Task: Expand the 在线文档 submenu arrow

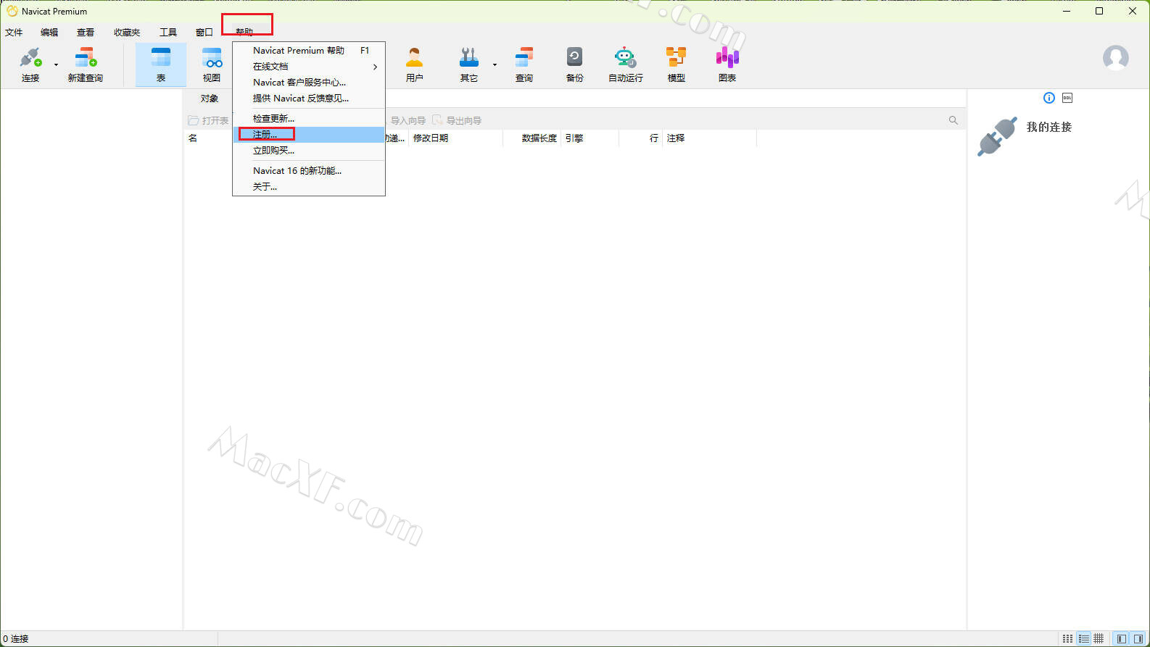Action: click(375, 67)
